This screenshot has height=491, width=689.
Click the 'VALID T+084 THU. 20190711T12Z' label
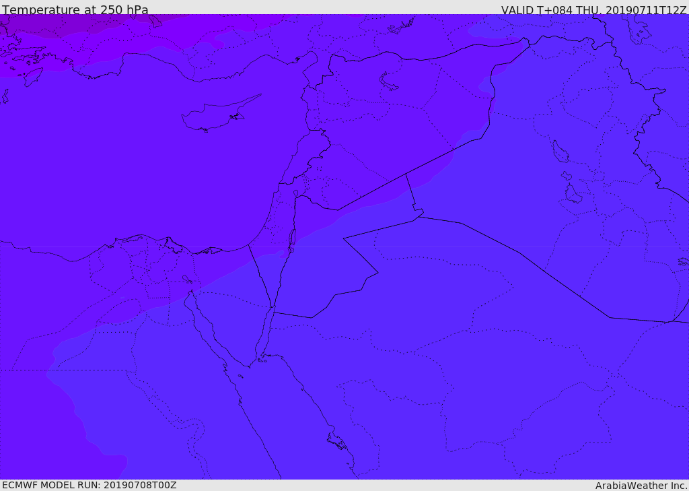coord(593,9)
